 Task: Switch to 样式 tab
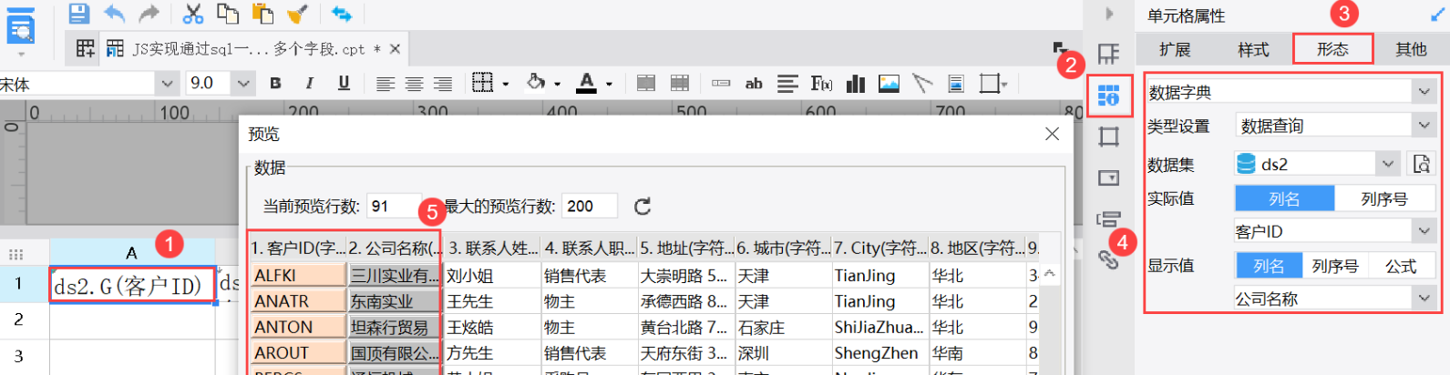pyautogui.click(x=1253, y=49)
